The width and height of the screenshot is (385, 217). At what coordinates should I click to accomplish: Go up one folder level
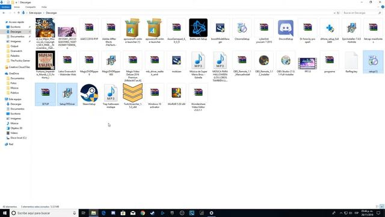(19, 13)
